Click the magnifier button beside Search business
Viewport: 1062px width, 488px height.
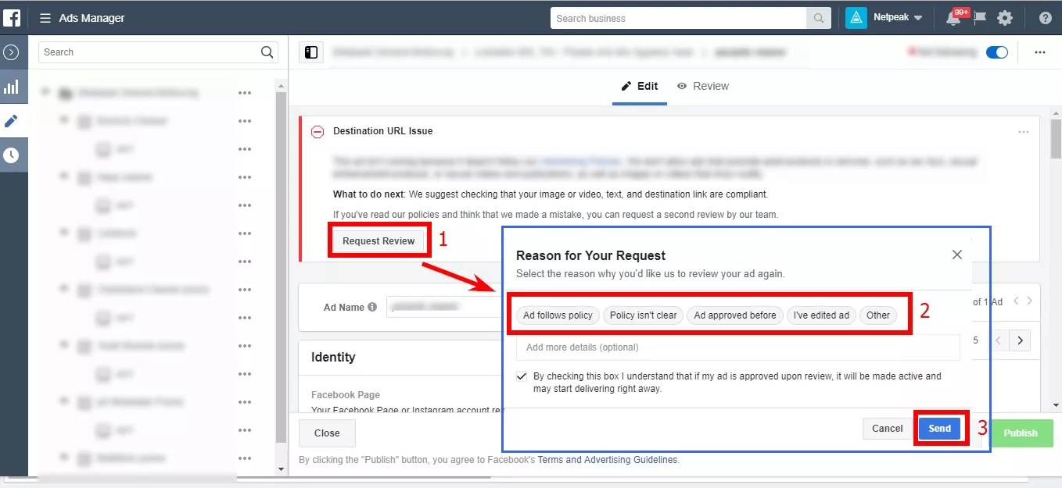click(819, 18)
